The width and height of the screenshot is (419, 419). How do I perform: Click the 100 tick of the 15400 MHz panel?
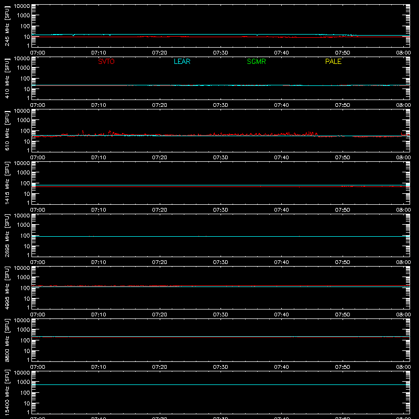(25, 393)
